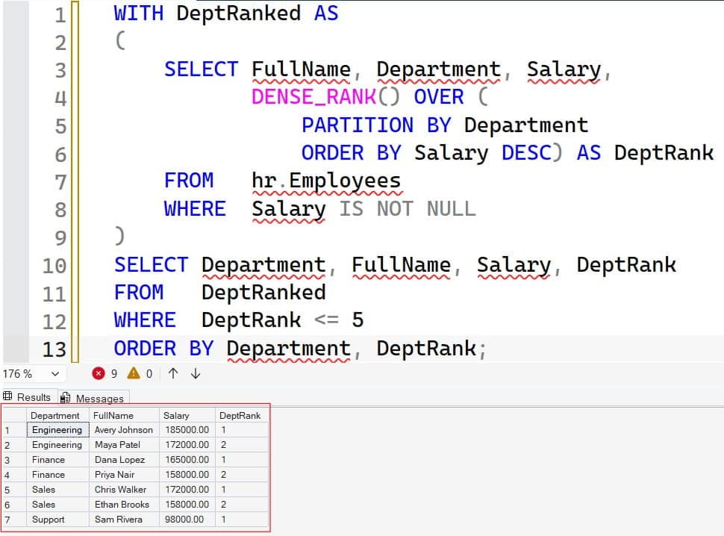The width and height of the screenshot is (724, 536).
Task: Click the DeptRank column header
Action: click(x=242, y=416)
